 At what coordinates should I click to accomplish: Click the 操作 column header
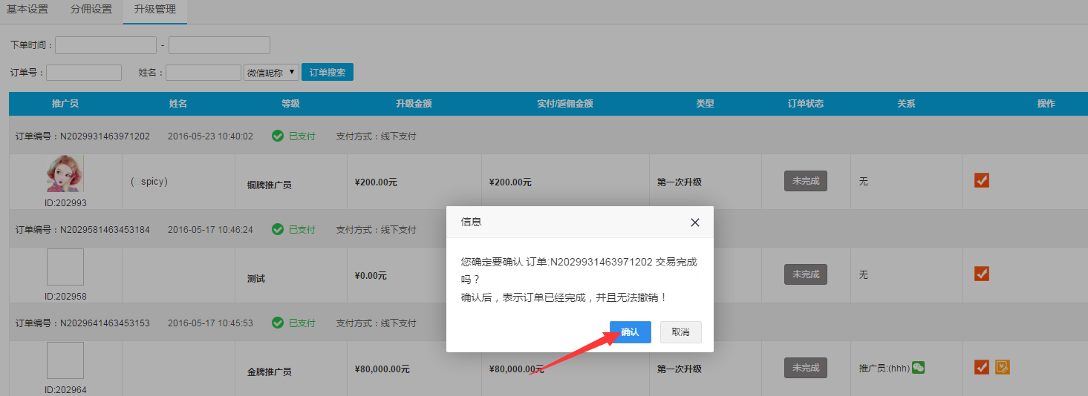coord(1046,104)
